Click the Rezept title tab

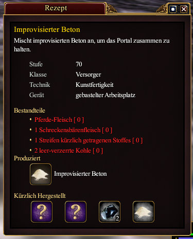(55, 8)
